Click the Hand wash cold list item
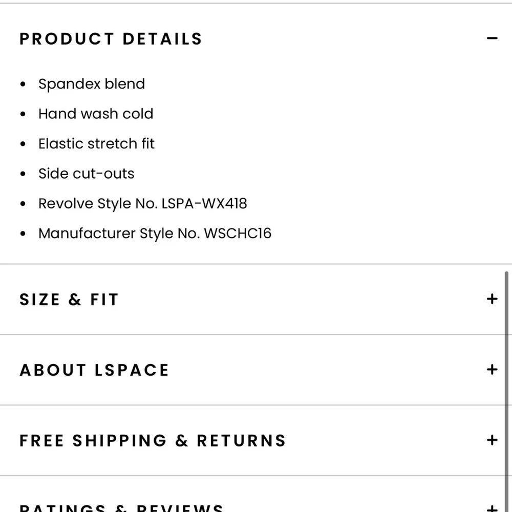The image size is (512, 512). pyautogui.click(x=96, y=114)
